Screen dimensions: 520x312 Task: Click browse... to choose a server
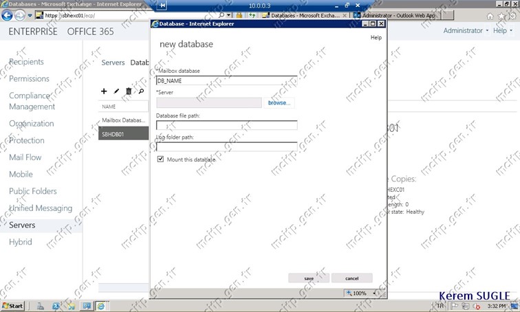tap(279, 102)
